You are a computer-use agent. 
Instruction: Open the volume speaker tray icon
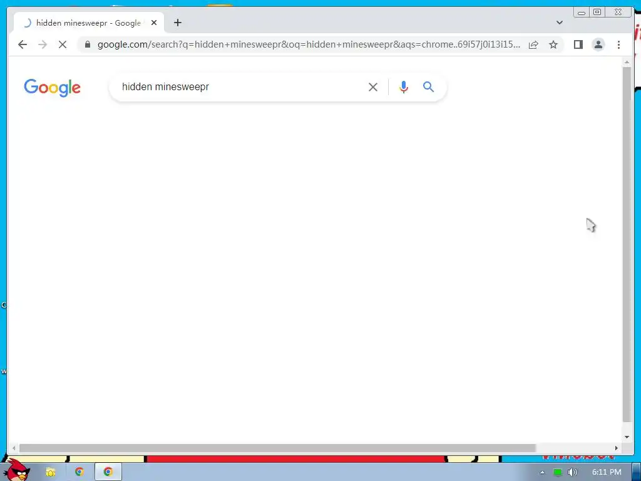coord(573,472)
